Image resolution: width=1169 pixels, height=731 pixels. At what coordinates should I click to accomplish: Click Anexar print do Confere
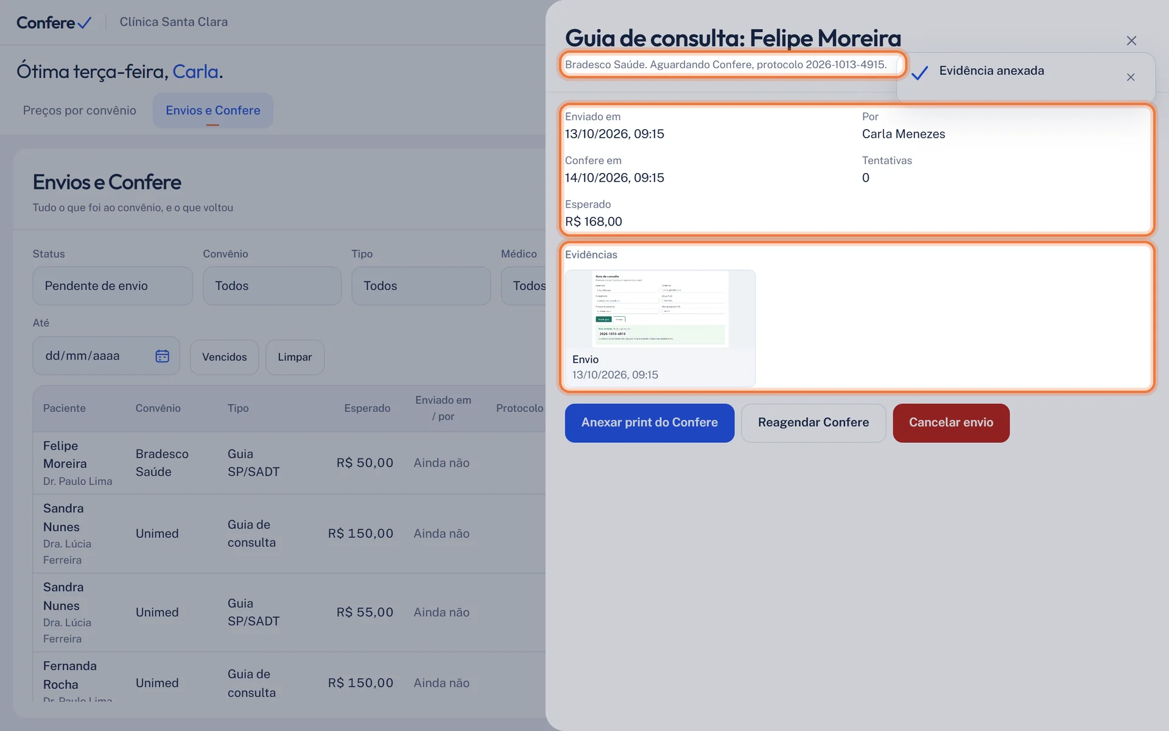[650, 423]
